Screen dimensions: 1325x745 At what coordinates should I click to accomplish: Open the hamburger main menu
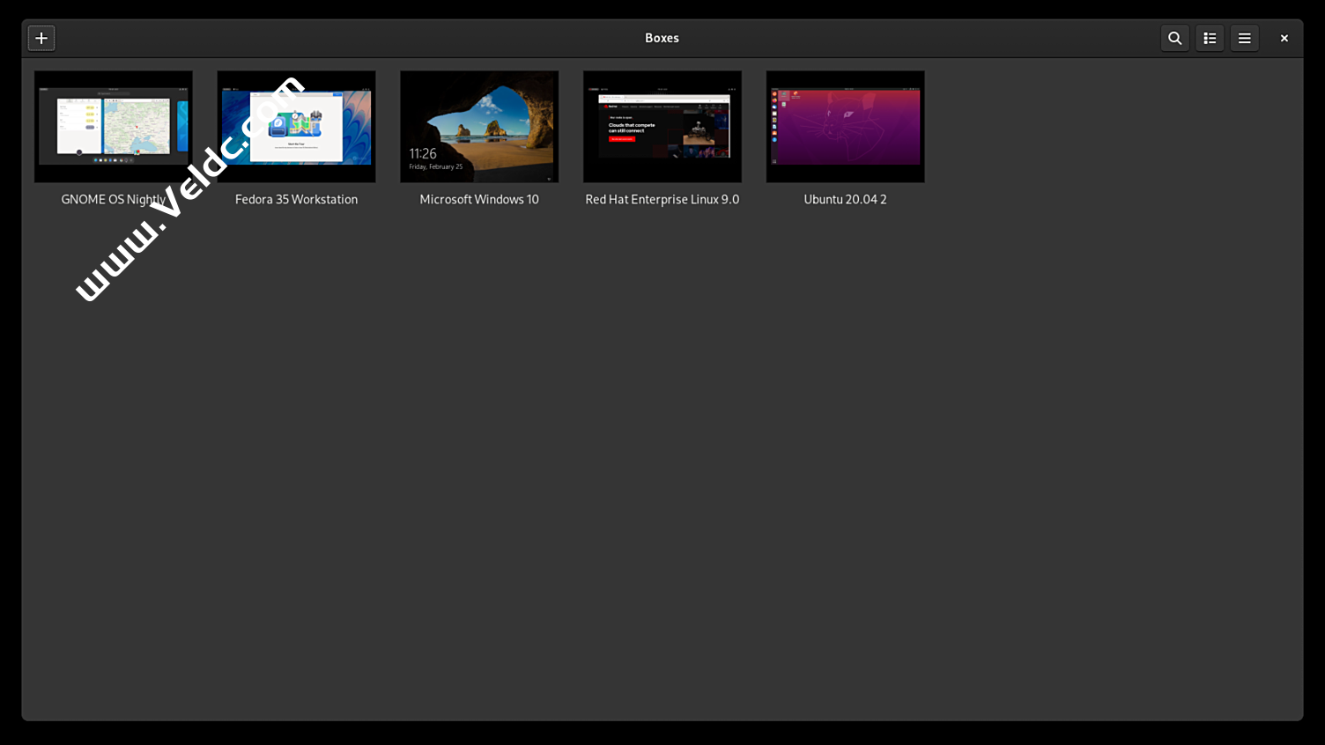1244,38
